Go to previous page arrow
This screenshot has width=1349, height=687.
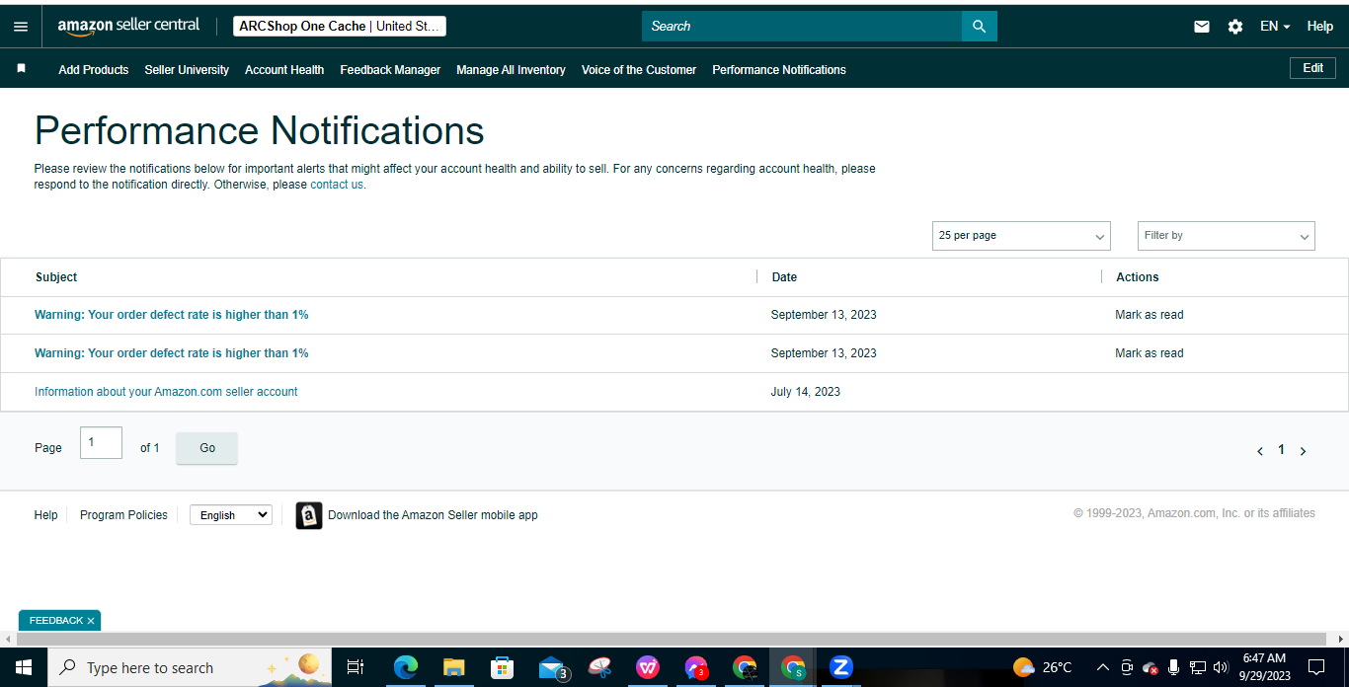click(x=1260, y=451)
